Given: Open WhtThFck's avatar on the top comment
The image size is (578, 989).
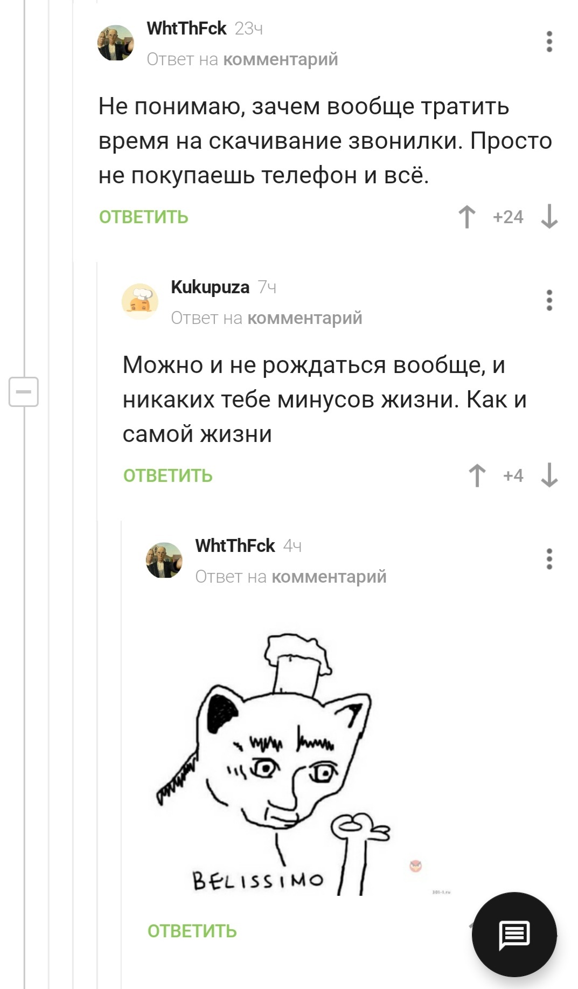Looking at the screenshot, I should pos(115,43).
